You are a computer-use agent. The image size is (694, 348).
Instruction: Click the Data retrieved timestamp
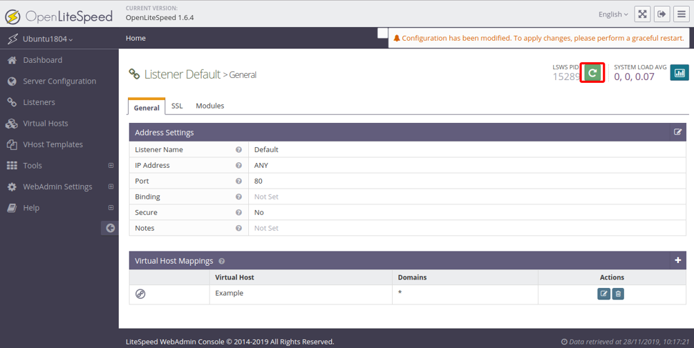[x=626, y=342]
